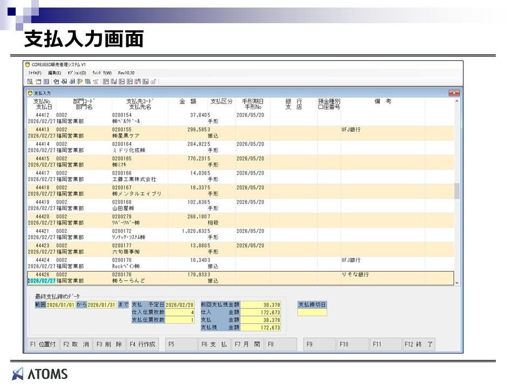The width and height of the screenshot is (518, 388).
Task: Open the 編集(E) menu
Action: [x=54, y=73]
